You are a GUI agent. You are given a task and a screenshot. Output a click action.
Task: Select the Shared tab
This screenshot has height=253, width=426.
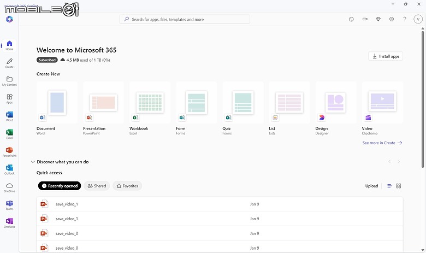(x=97, y=186)
